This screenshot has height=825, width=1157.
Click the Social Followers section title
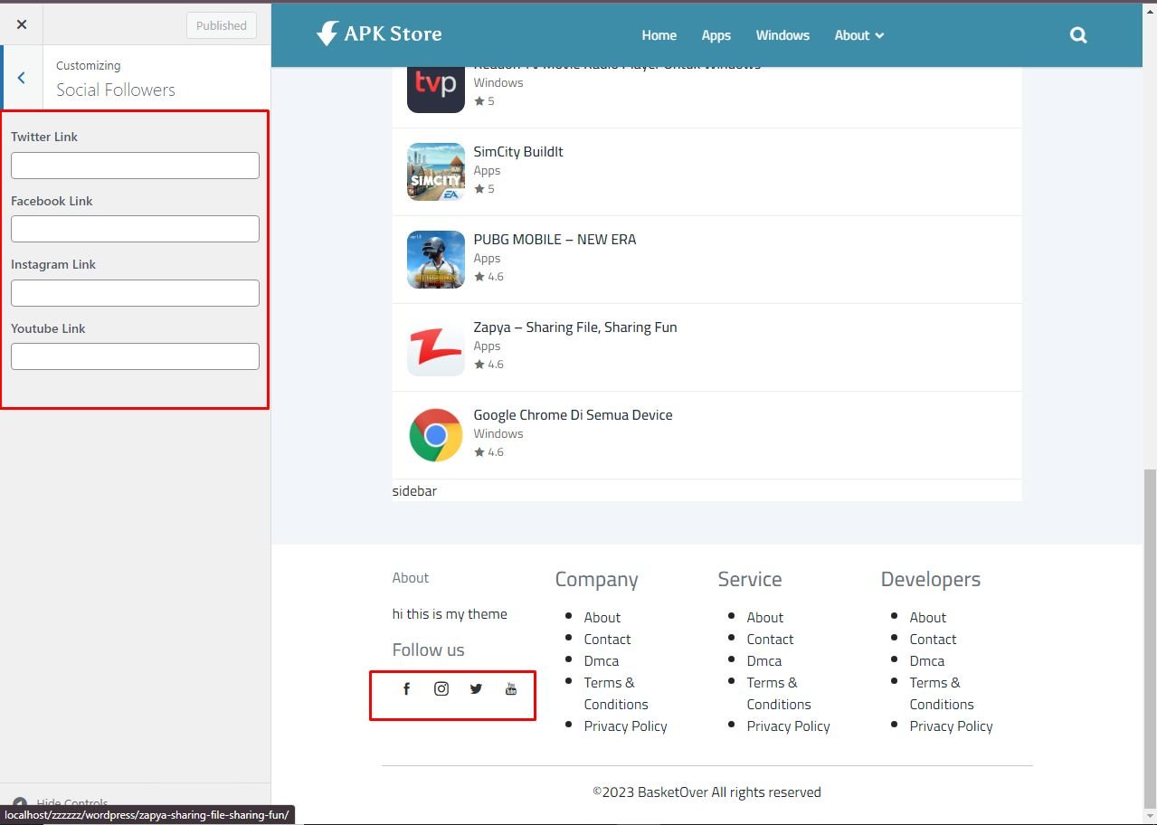(116, 90)
